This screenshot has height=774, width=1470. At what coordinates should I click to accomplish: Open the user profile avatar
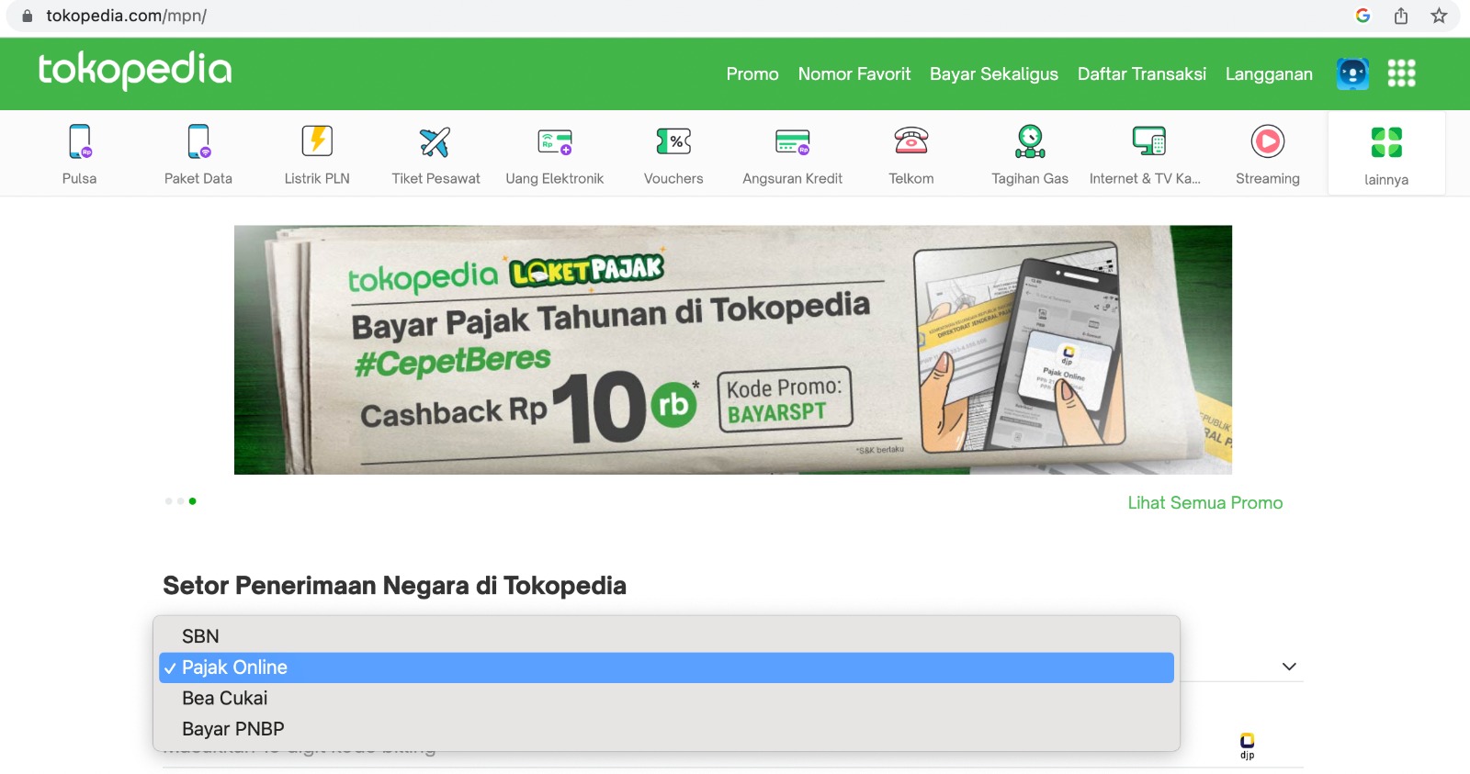coord(1352,73)
